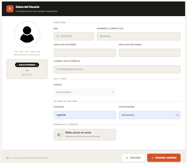
Task: Focus the DNI input field
Action: point(74,36)
